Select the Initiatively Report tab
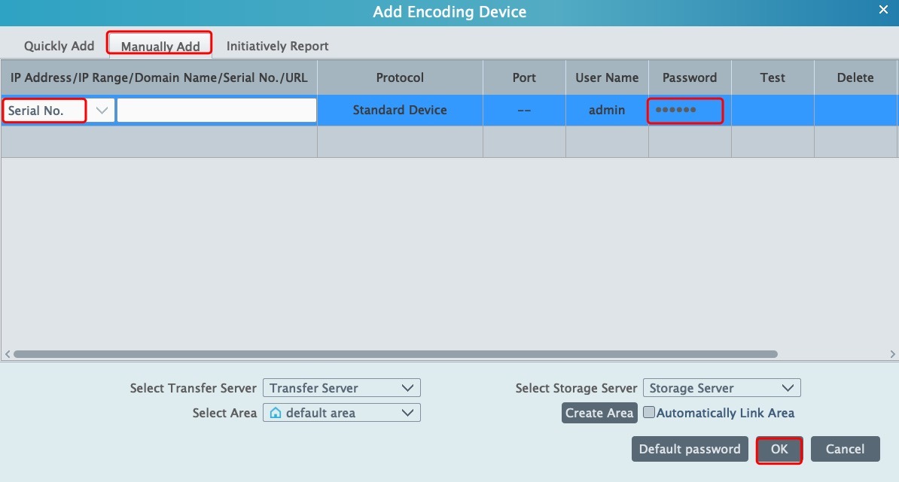This screenshot has width=899, height=482. (x=277, y=46)
